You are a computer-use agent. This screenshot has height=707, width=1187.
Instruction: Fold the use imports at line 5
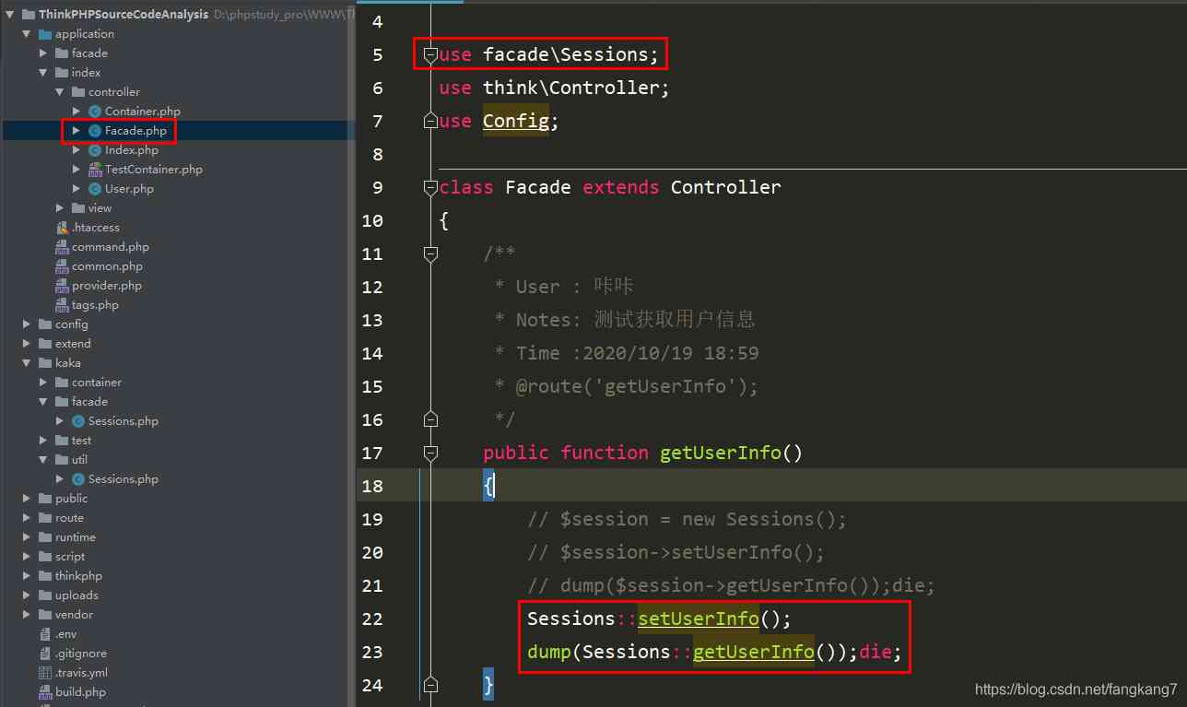coord(430,55)
